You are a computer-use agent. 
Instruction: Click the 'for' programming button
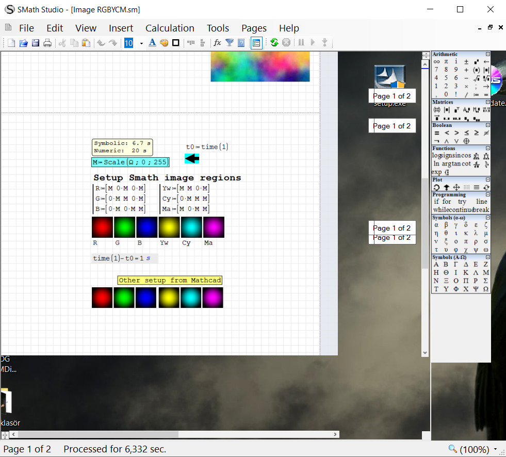[447, 202]
